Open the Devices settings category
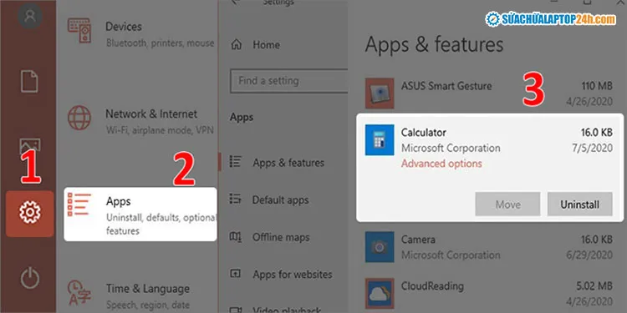The image size is (627, 313). [141, 34]
